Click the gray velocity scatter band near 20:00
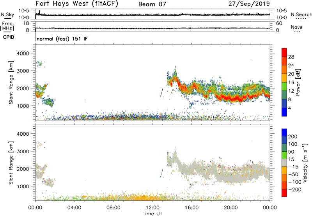The height and width of the screenshot is (216, 312). [x=231, y=178]
